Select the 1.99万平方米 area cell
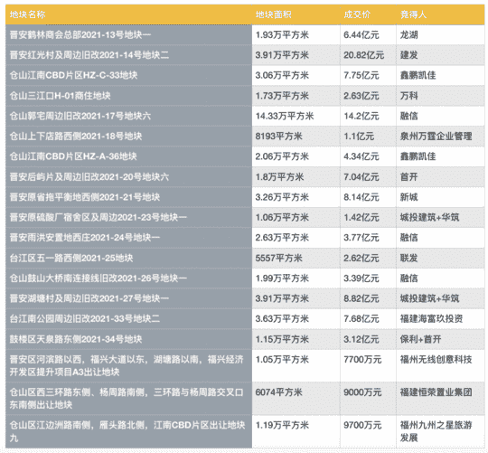The image size is (488, 453). (296, 278)
